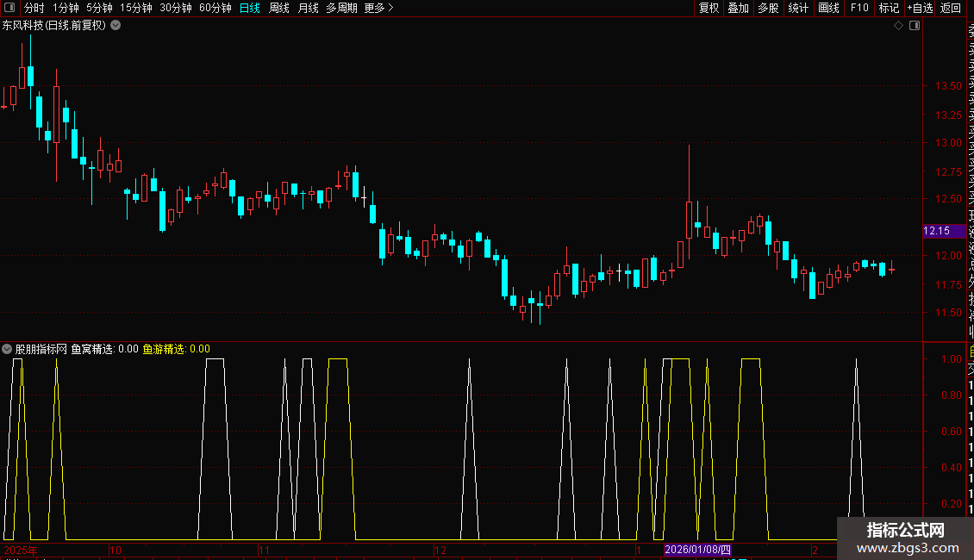
Task: Open 统计 statistics tool
Action: (798, 8)
